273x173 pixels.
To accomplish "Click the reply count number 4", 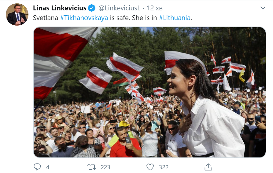I will [x=48, y=167].
